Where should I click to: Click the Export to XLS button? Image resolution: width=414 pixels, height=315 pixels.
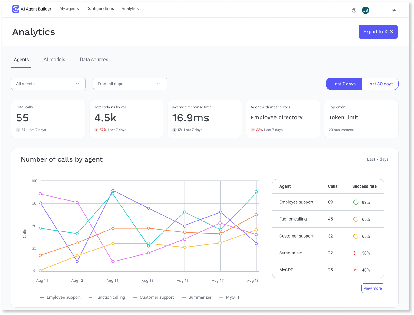378,31
